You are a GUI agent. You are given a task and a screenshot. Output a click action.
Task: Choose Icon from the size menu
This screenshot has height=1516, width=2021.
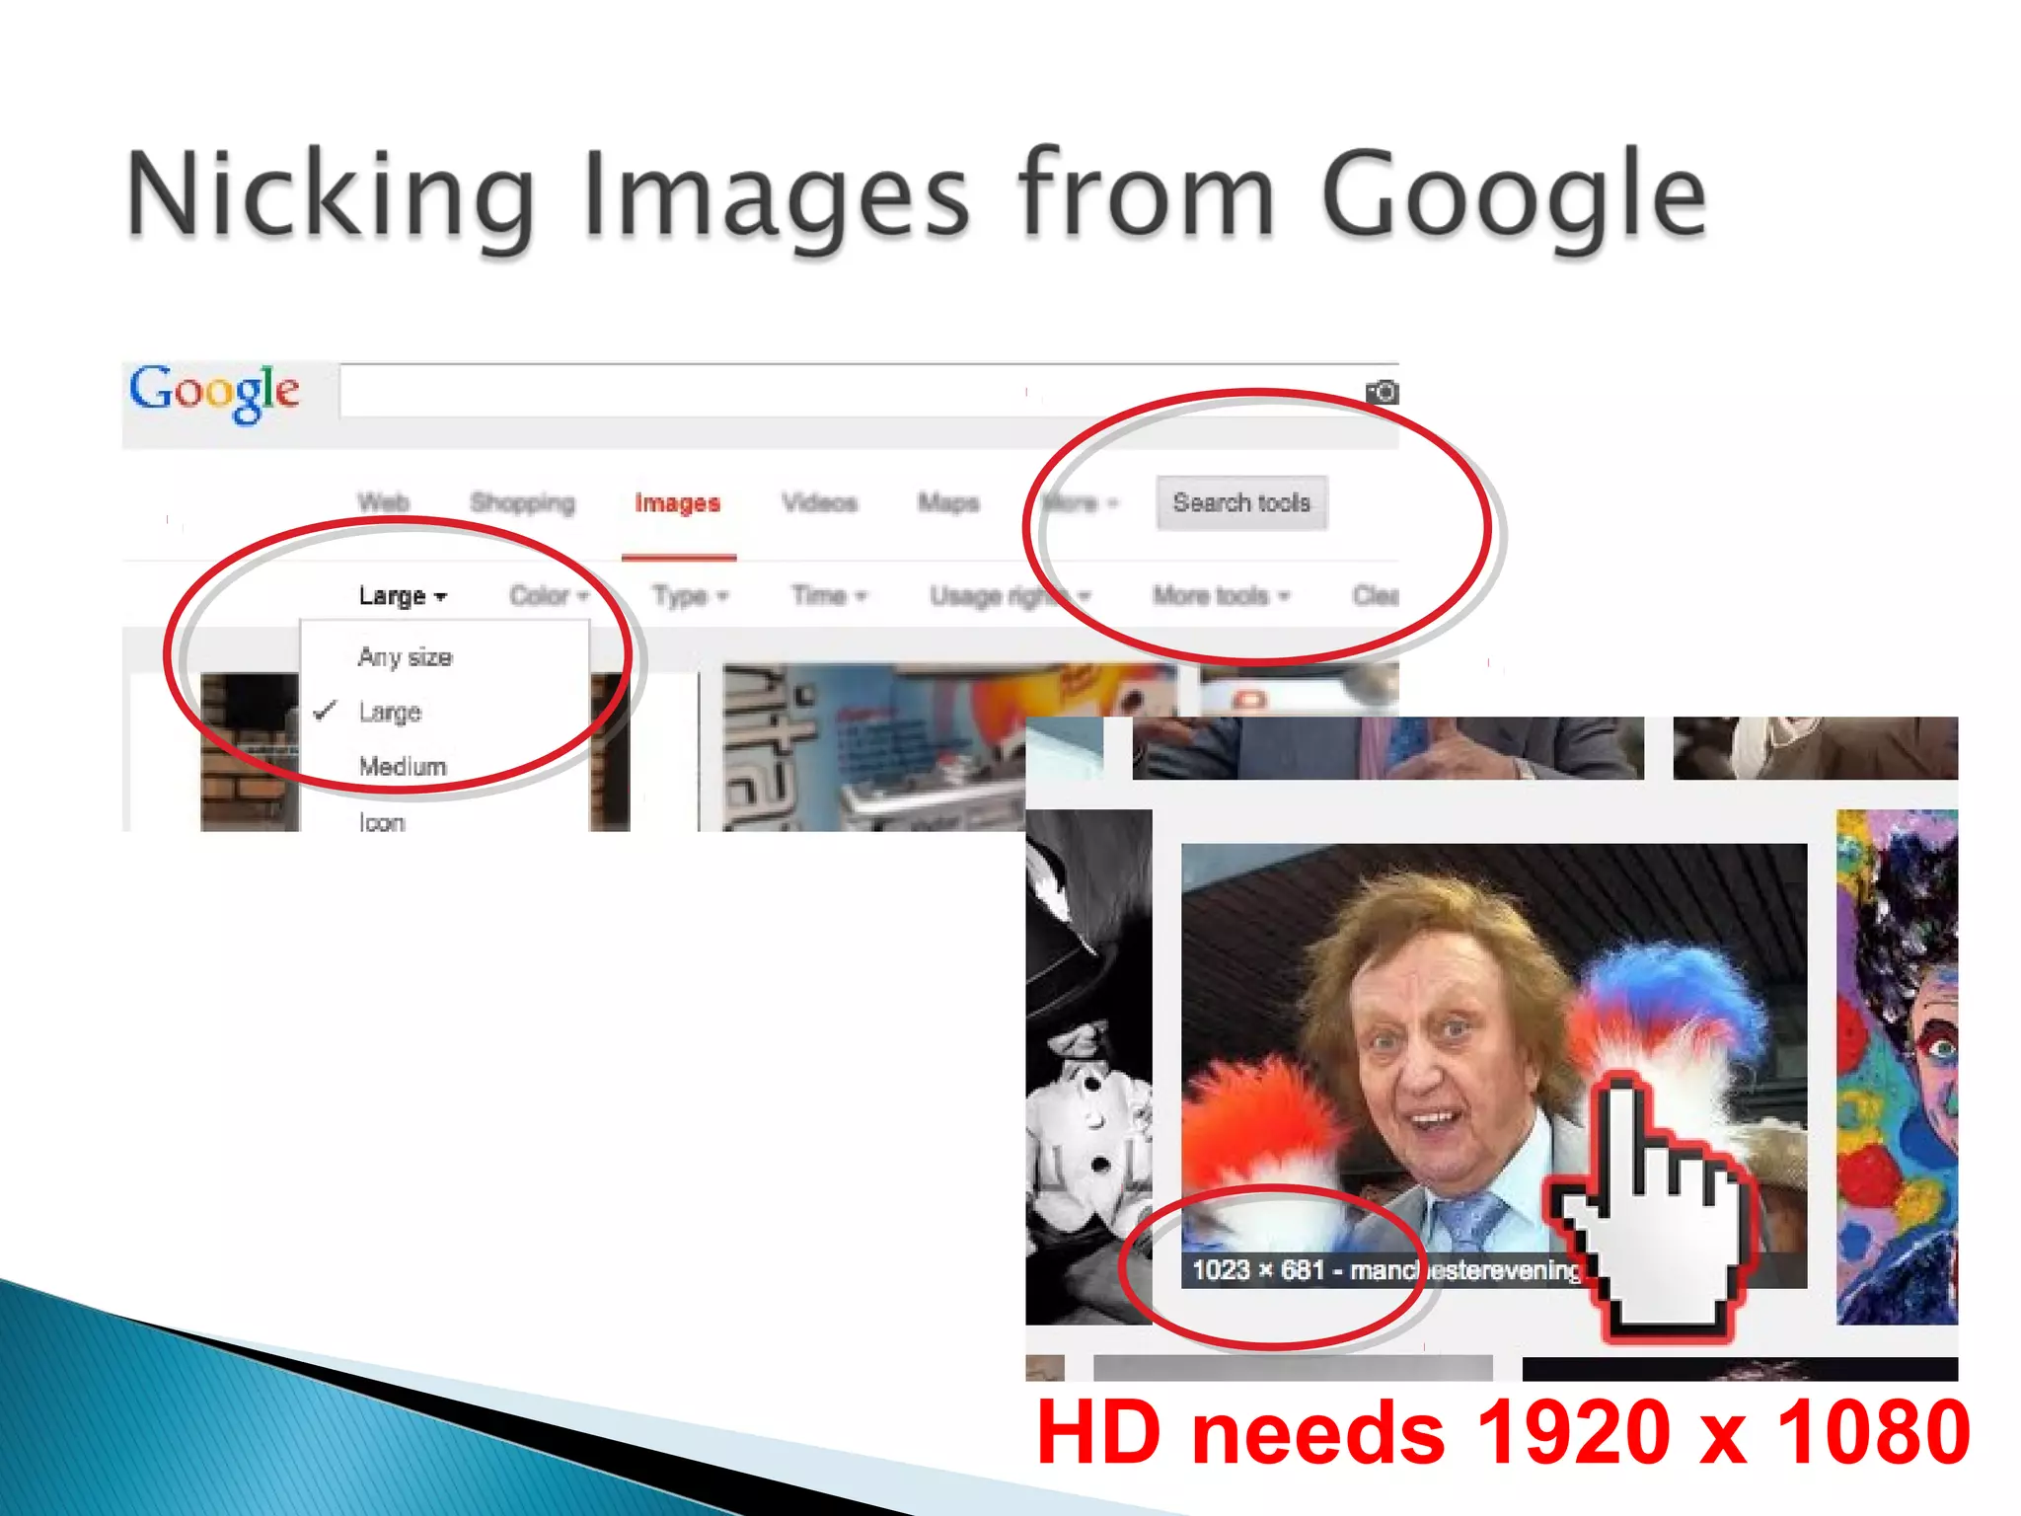click(381, 821)
